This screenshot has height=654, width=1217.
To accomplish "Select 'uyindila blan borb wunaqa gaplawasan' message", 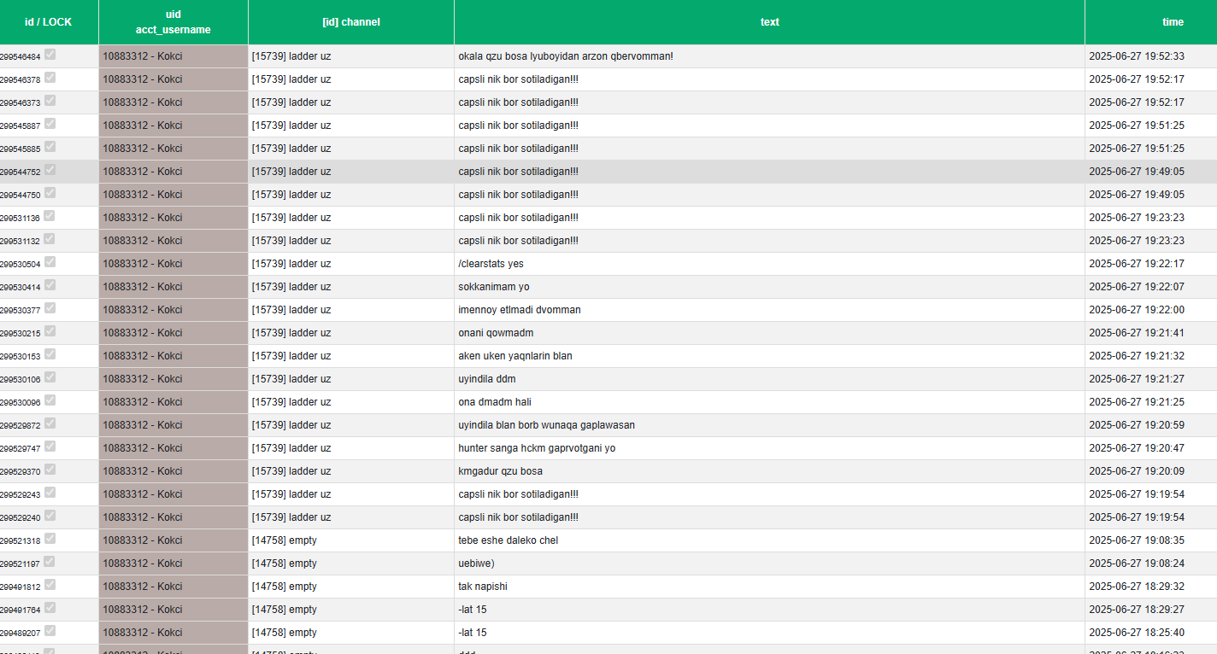I will tap(547, 425).
